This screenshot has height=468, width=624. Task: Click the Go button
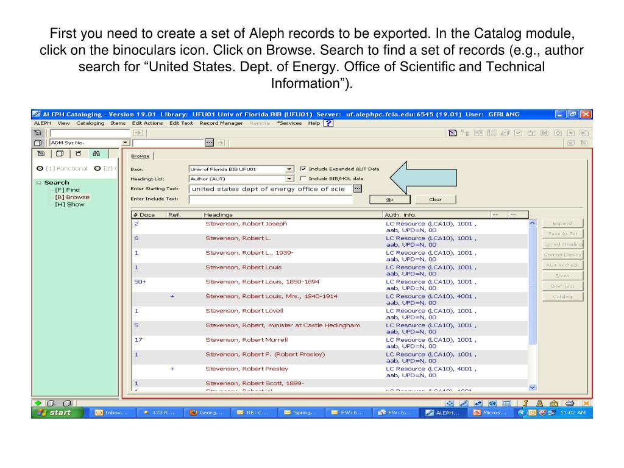389,199
